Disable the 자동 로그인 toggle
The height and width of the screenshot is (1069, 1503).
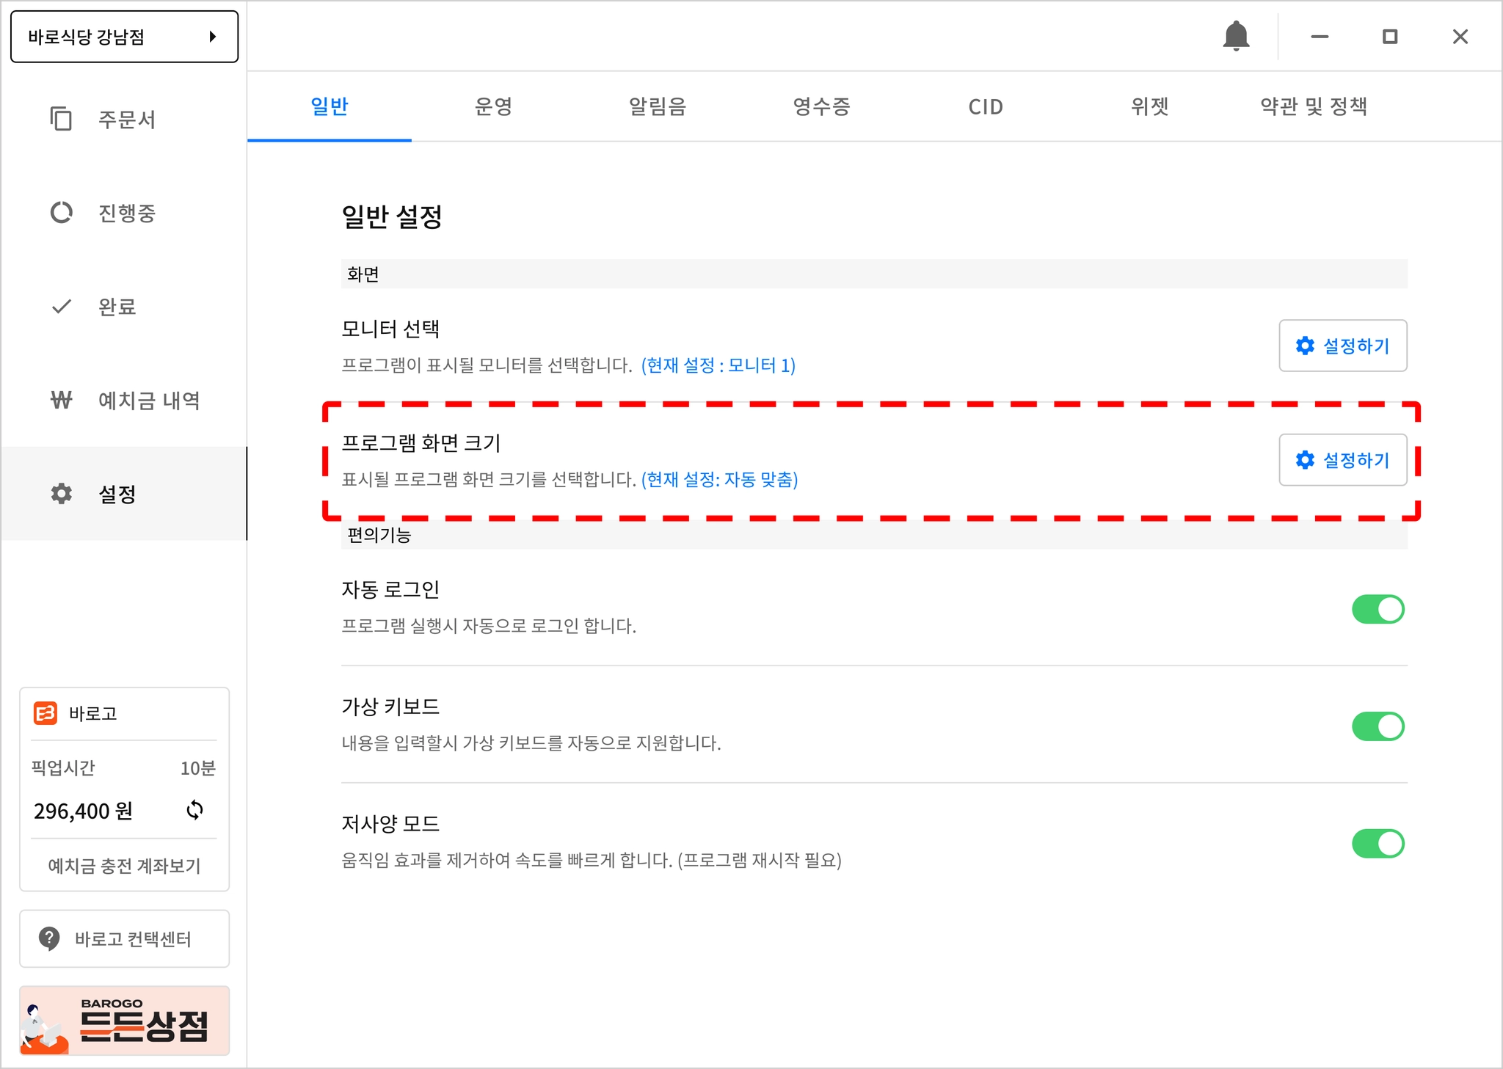point(1378,609)
